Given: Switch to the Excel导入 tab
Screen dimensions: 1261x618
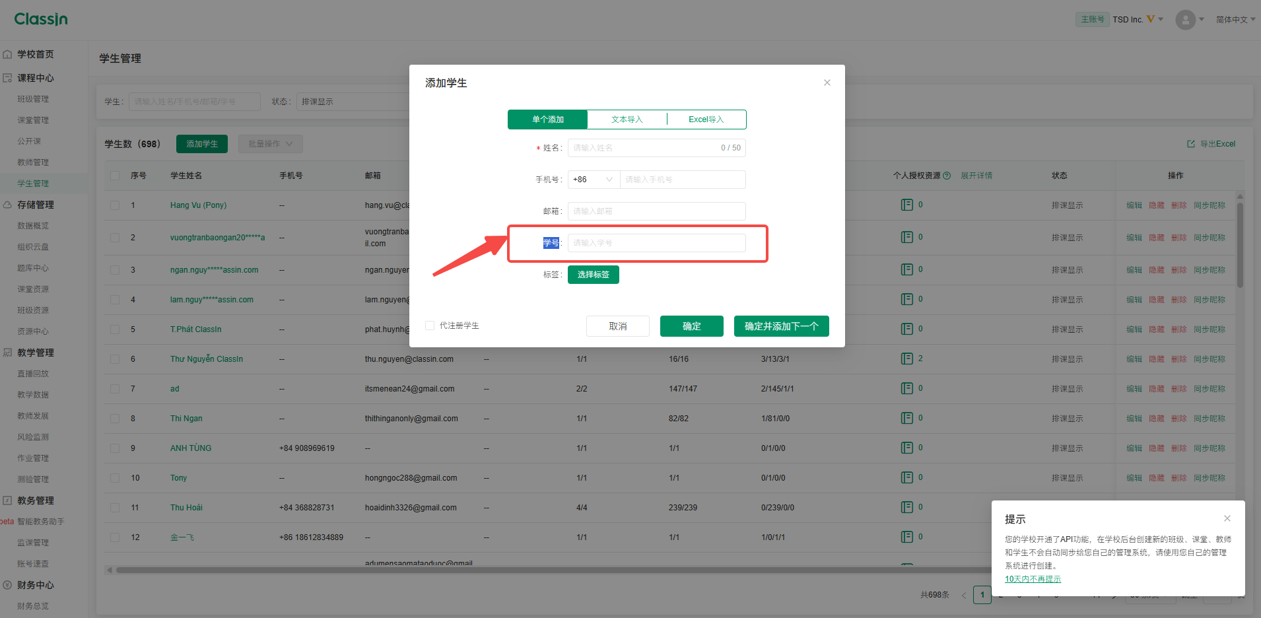Looking at the screenshot, I should [706, 120].
